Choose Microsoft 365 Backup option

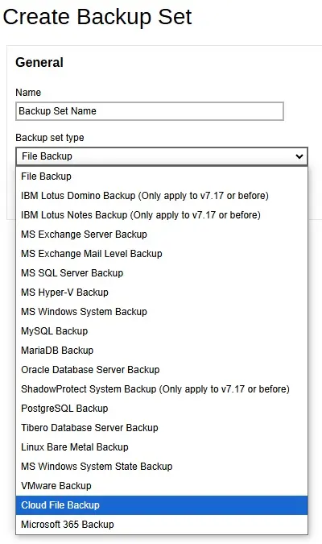coord(162,525)
